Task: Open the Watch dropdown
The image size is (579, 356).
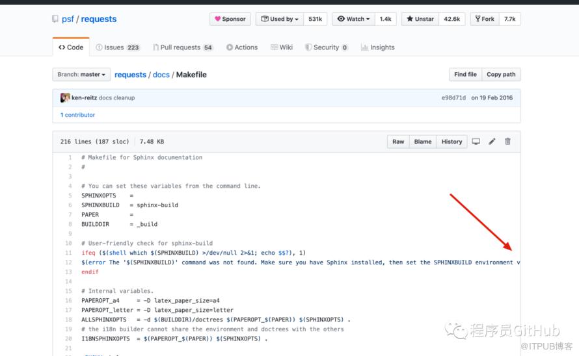Action: 353,19
